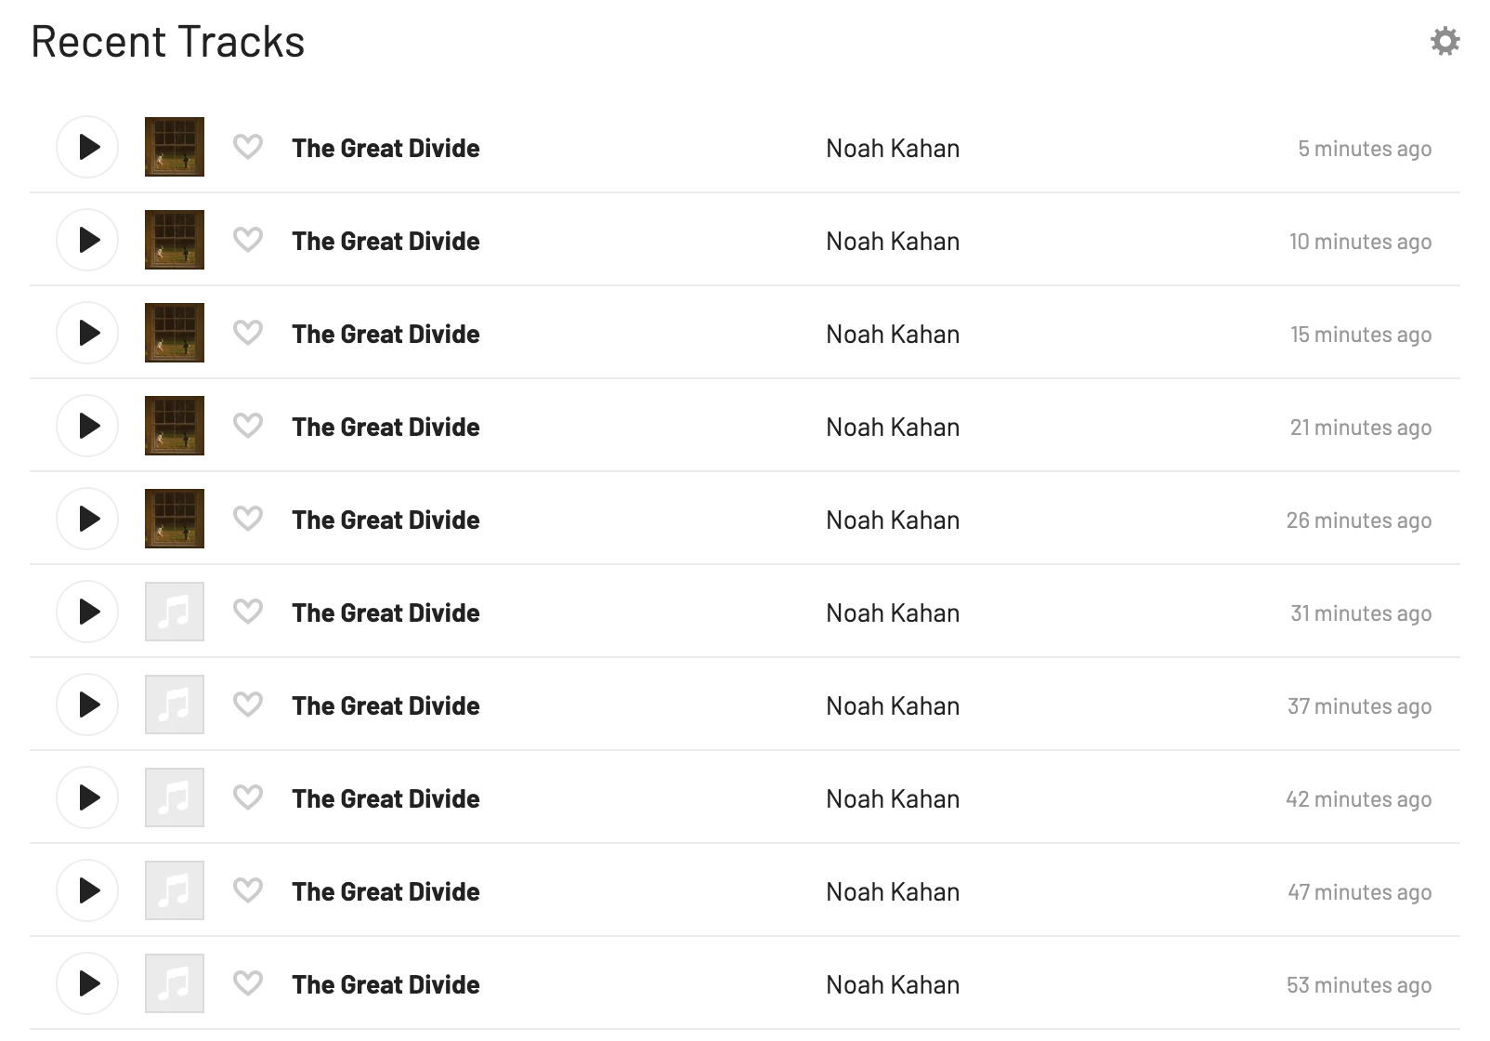Love the track played 5 minutes ago
Viewport: 1490px width, 1041px height.
pos(248,147)
